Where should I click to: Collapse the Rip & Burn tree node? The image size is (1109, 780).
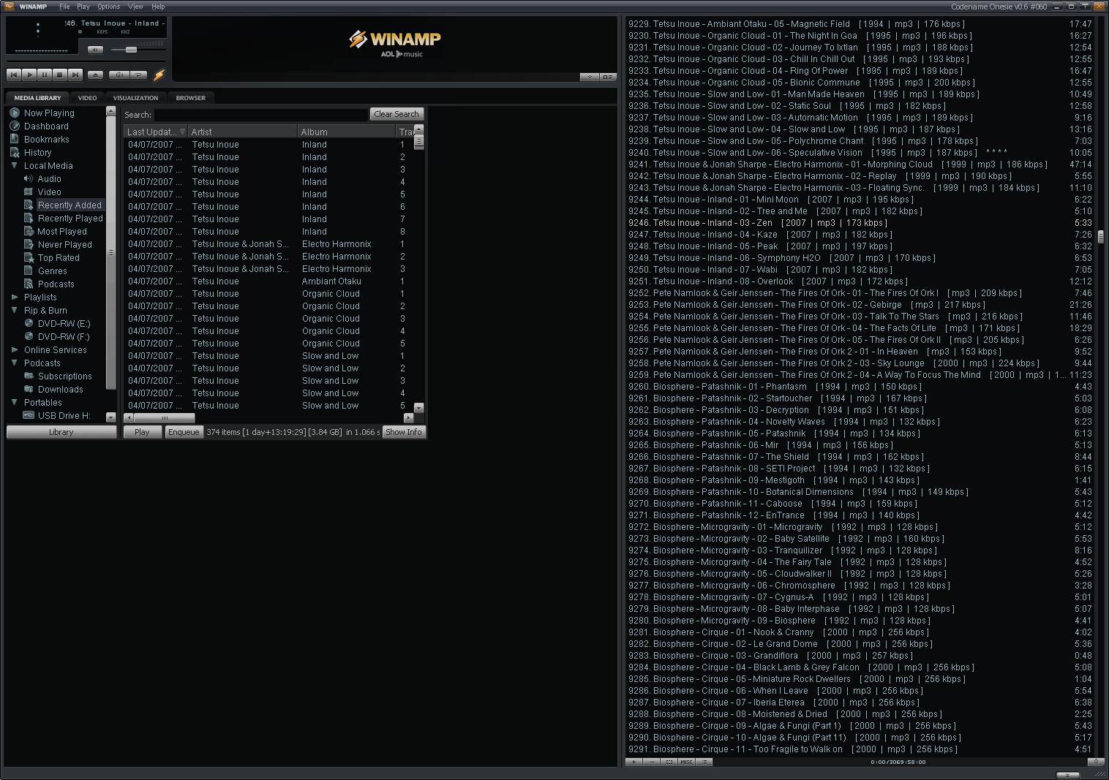14,311
